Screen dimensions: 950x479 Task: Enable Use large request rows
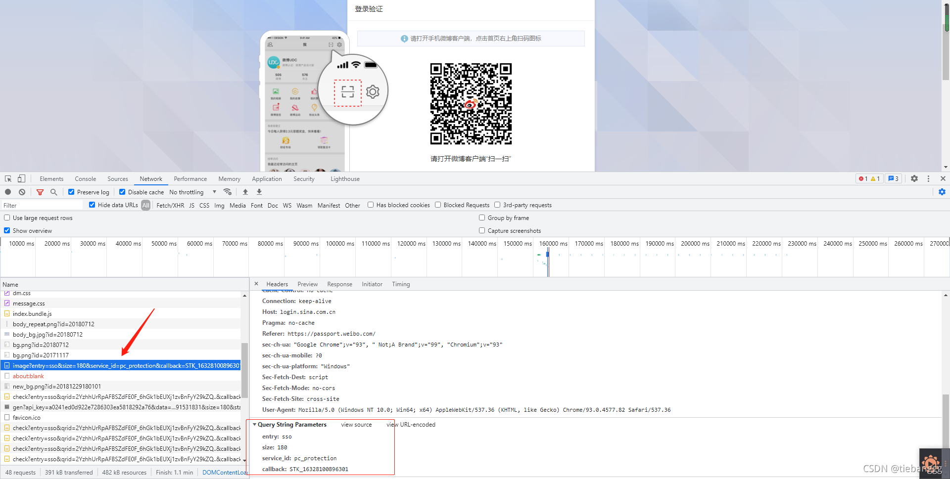click(7, 218)
